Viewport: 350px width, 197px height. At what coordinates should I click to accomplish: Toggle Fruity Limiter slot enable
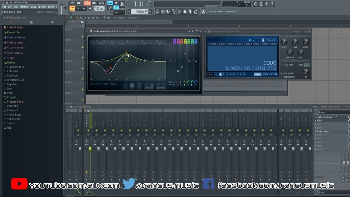pos(349,131)
